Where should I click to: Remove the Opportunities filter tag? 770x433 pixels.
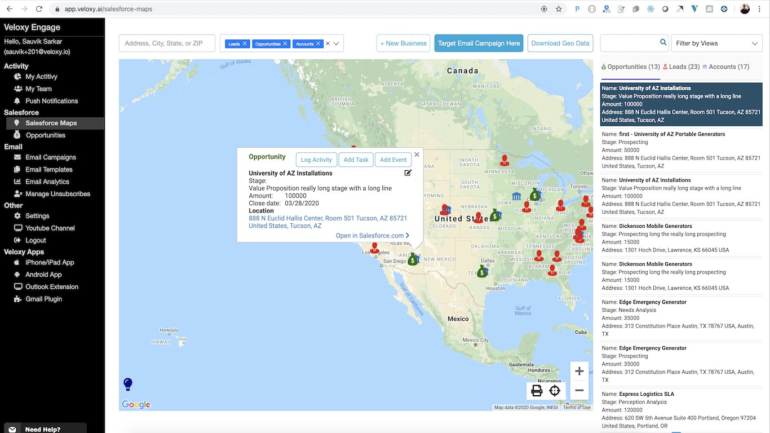[x=285, y=43]
